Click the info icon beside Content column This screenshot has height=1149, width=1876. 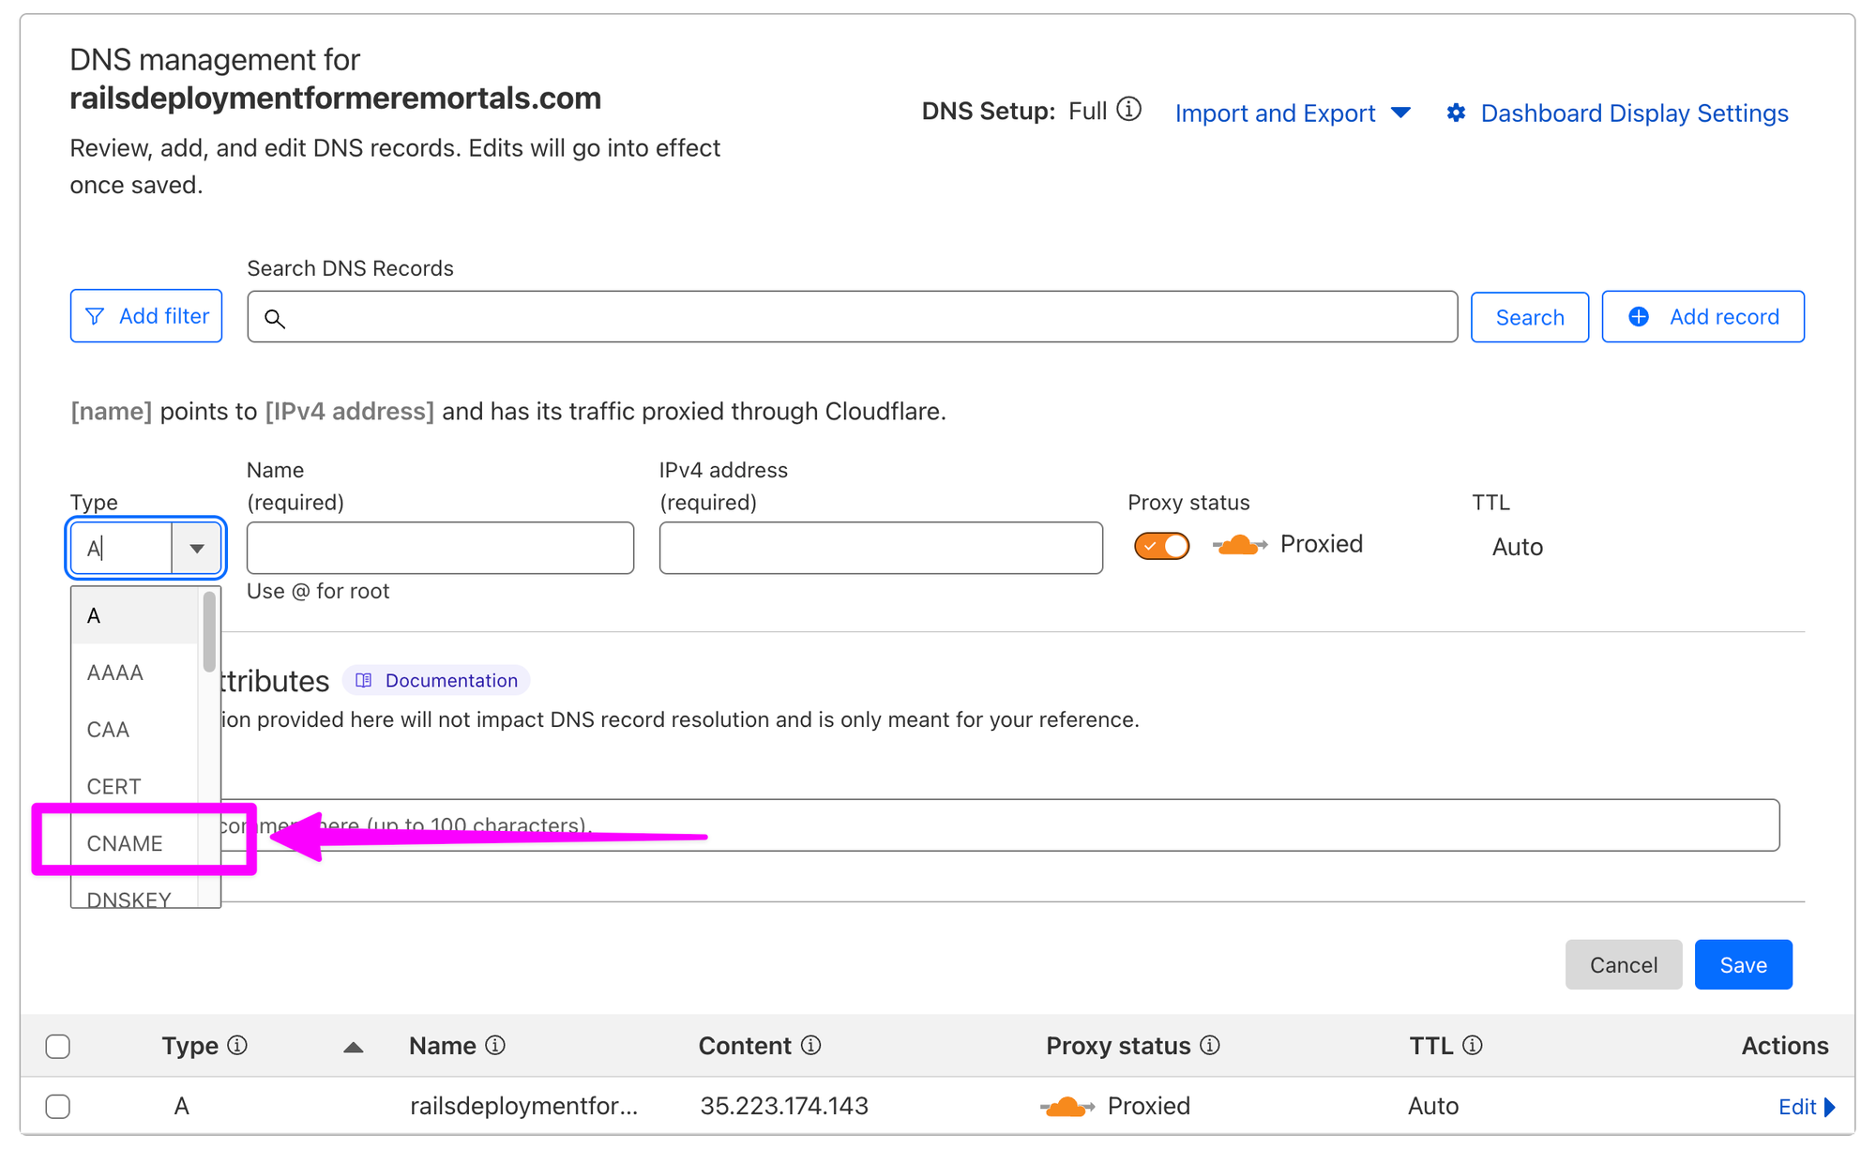811,1045
